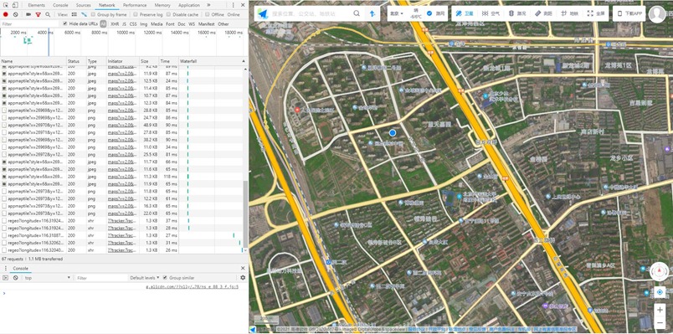Open the top context dropdown in Console
673x334 pixels.
pos(47,278)
